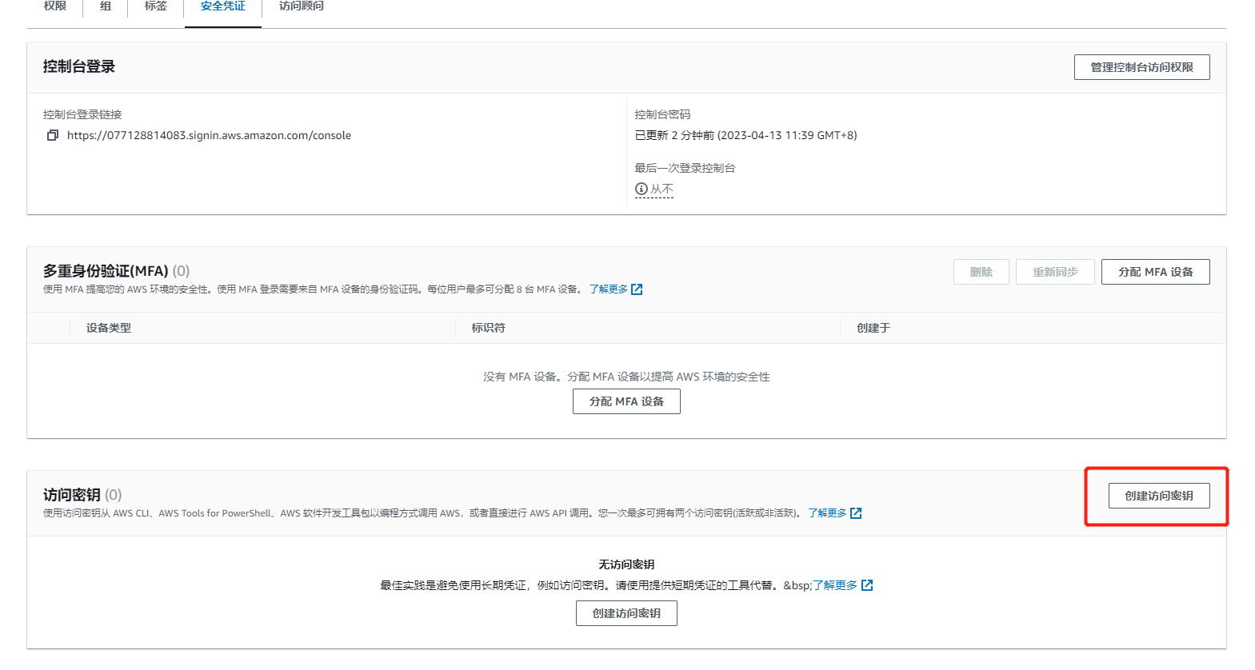Click the password updated timestamp text

pos(745,135)
